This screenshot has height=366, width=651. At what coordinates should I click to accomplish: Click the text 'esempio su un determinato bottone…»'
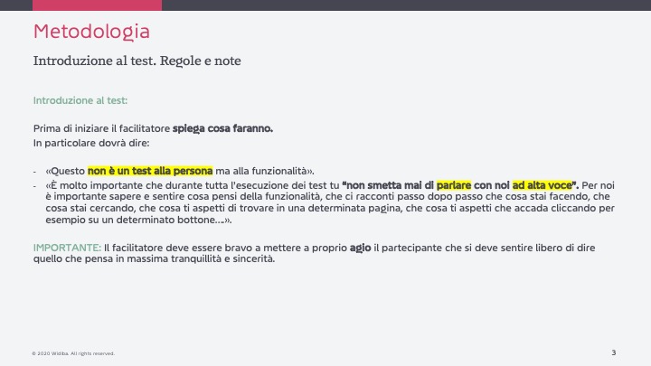click(138, 220)
